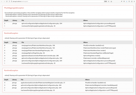
Task: Click 'PhabricatorController.php : 286' file cell
Action: coord(40,56)
